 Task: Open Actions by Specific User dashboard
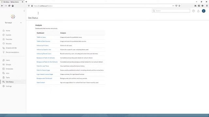coord(44,50)
